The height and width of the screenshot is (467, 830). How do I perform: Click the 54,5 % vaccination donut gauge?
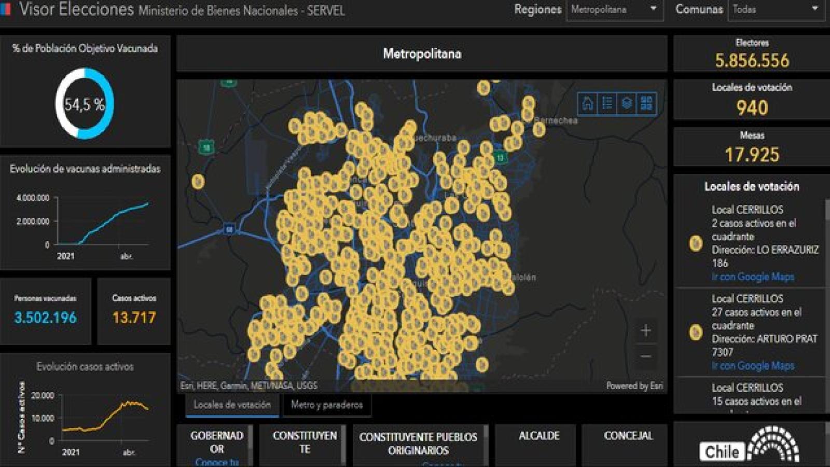[x=85, y=104]
